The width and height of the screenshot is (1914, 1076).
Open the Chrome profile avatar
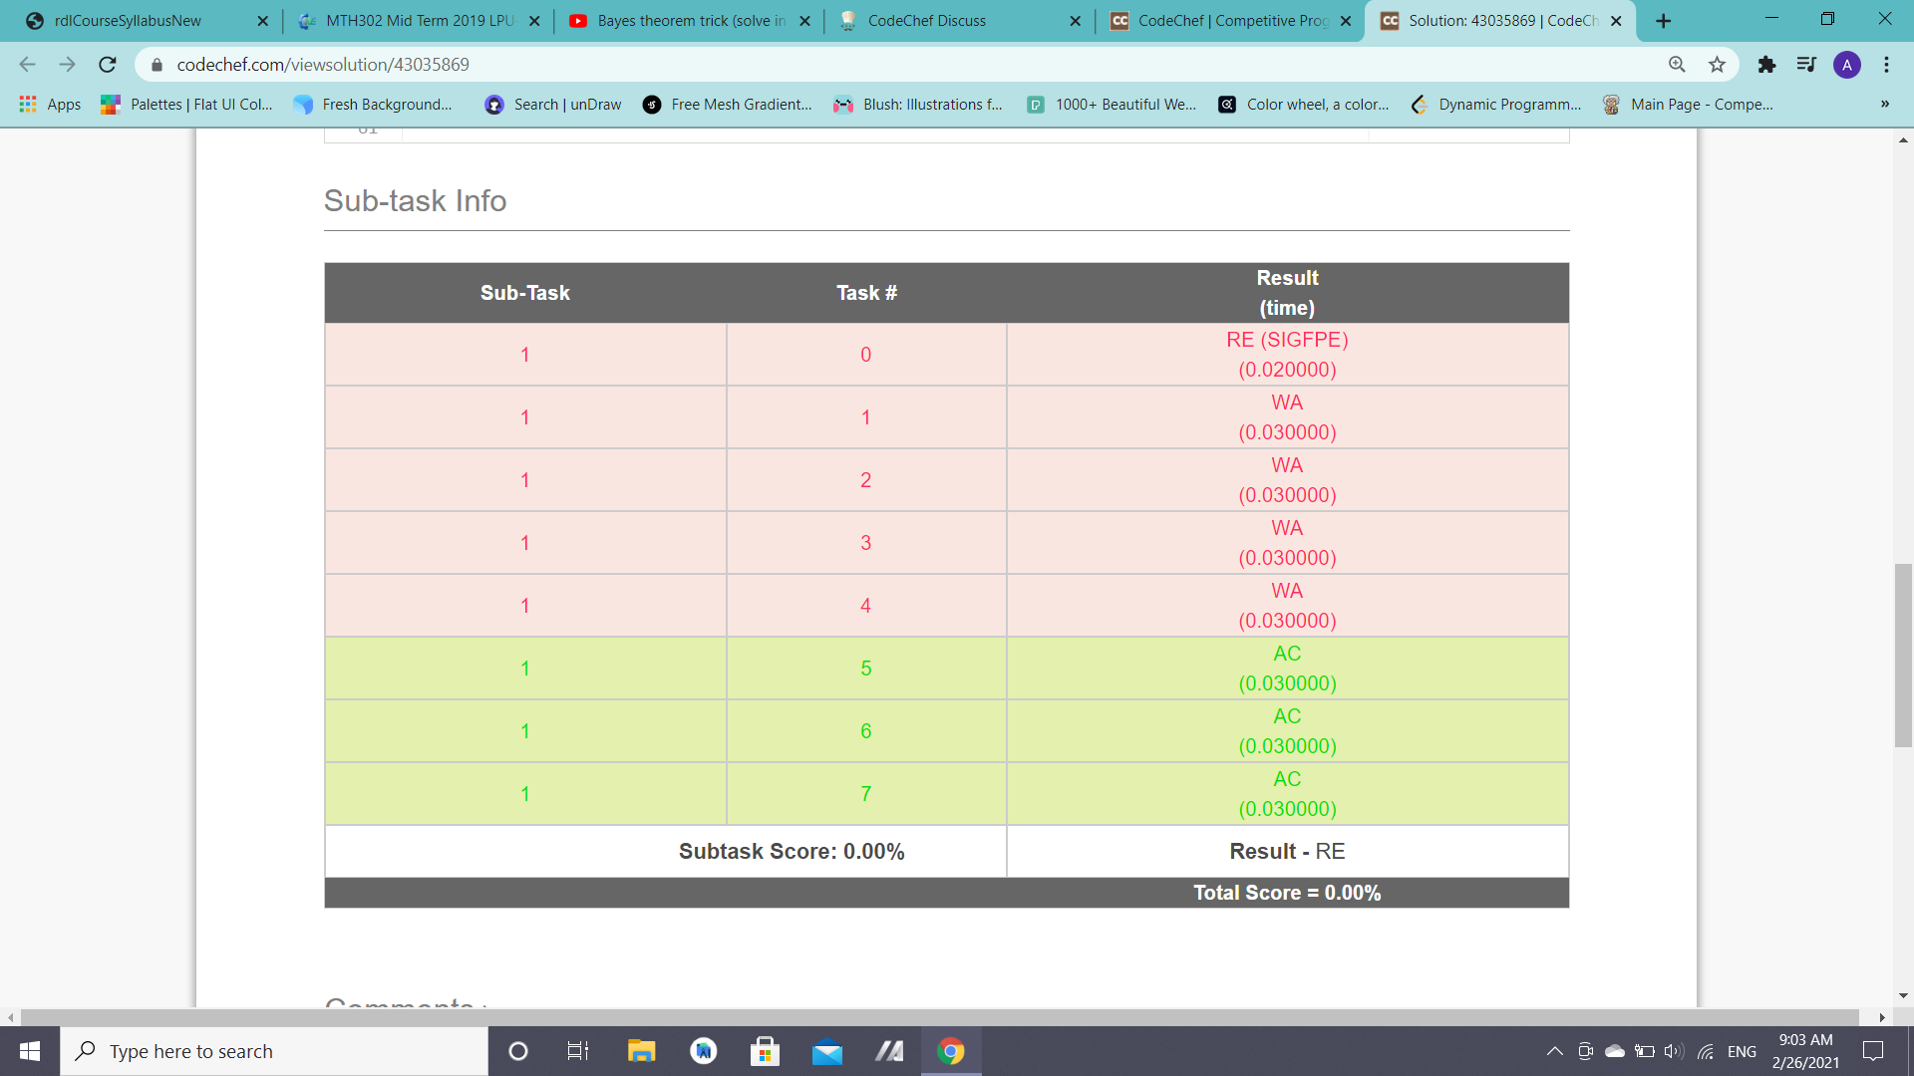pyautogui.click(x=1846, y=65)
